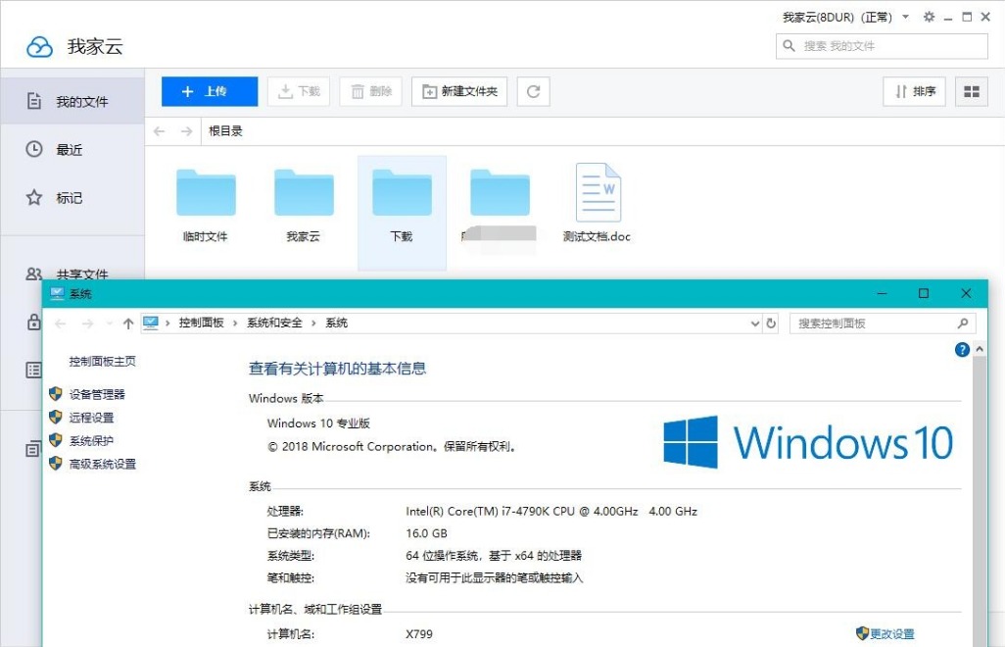1005x647 pixels.
Task: Select the 测试文档.doc file
Action: (x=598, y=204)
